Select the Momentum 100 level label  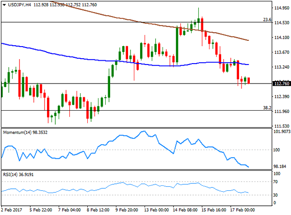[x=276, y=150]
